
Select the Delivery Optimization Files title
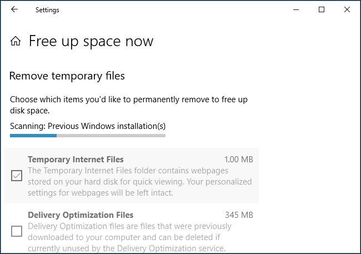point(81,215)
